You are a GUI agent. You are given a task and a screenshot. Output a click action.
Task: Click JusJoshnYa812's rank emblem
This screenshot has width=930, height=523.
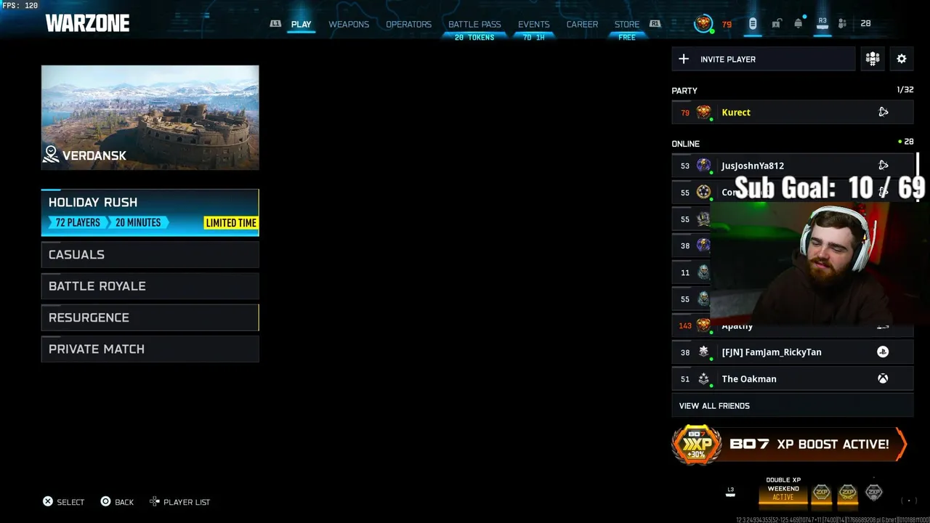pos(703,165)
